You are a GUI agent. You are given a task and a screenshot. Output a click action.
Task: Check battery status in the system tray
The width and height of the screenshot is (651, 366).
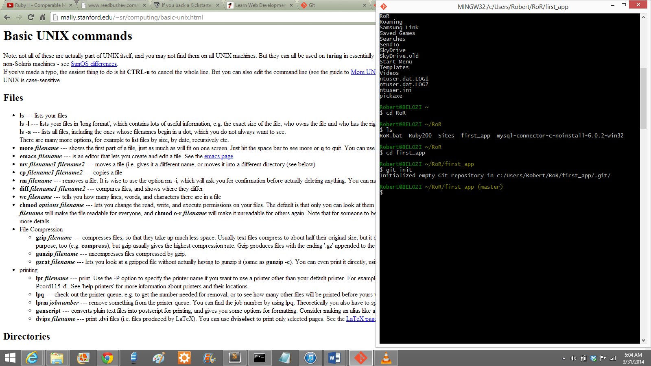pos(583,358)
